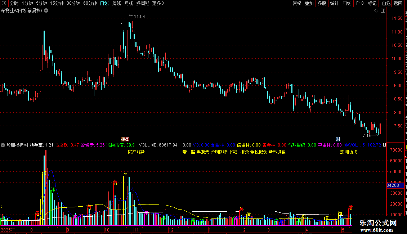Click the 黄金柱: 0.00 readout
This screenshot has width=407, height=234.
pyautogui.click(x=274, y=145)
